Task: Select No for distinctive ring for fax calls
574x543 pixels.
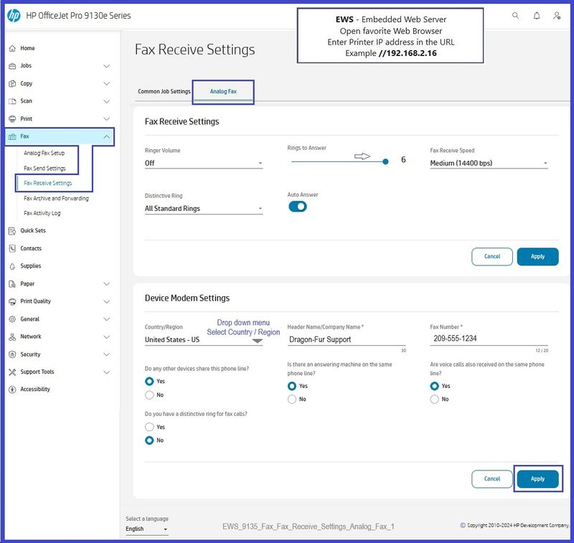Action: click(149, 440)
